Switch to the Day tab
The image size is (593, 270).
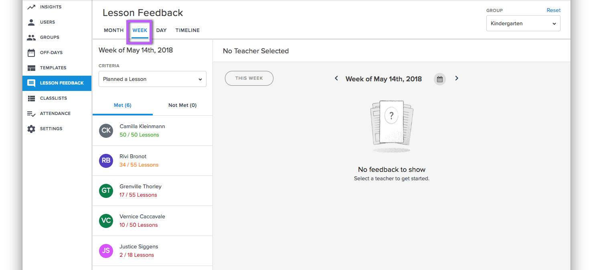click(x=161, y=30)
